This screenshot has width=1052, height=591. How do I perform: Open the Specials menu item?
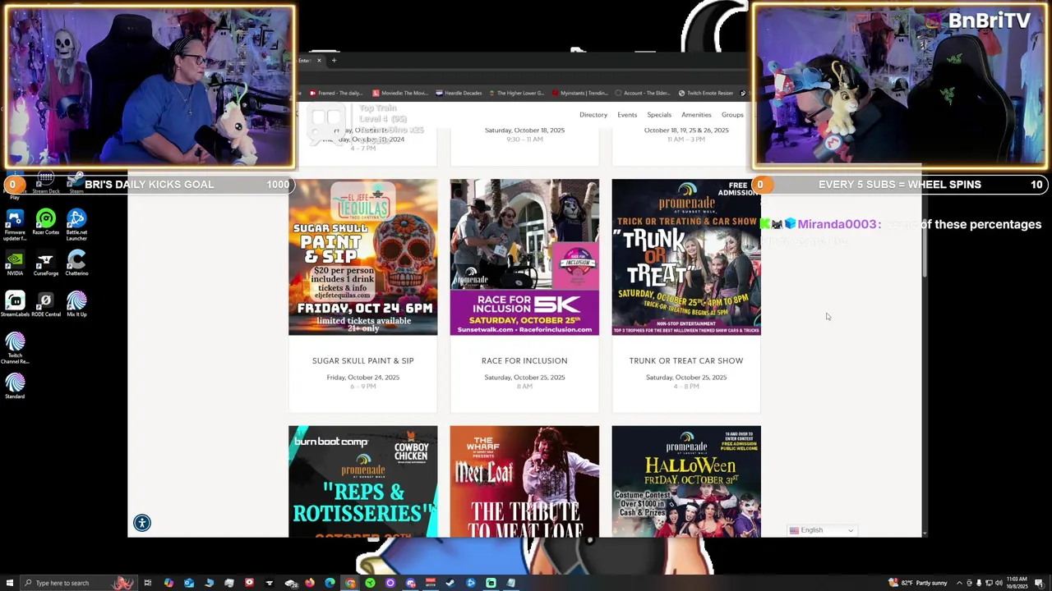(x=659, y=115)
